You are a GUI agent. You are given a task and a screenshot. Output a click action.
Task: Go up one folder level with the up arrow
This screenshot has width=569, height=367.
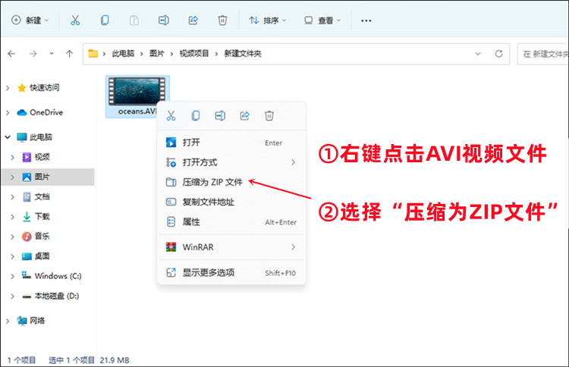[70, 54]
